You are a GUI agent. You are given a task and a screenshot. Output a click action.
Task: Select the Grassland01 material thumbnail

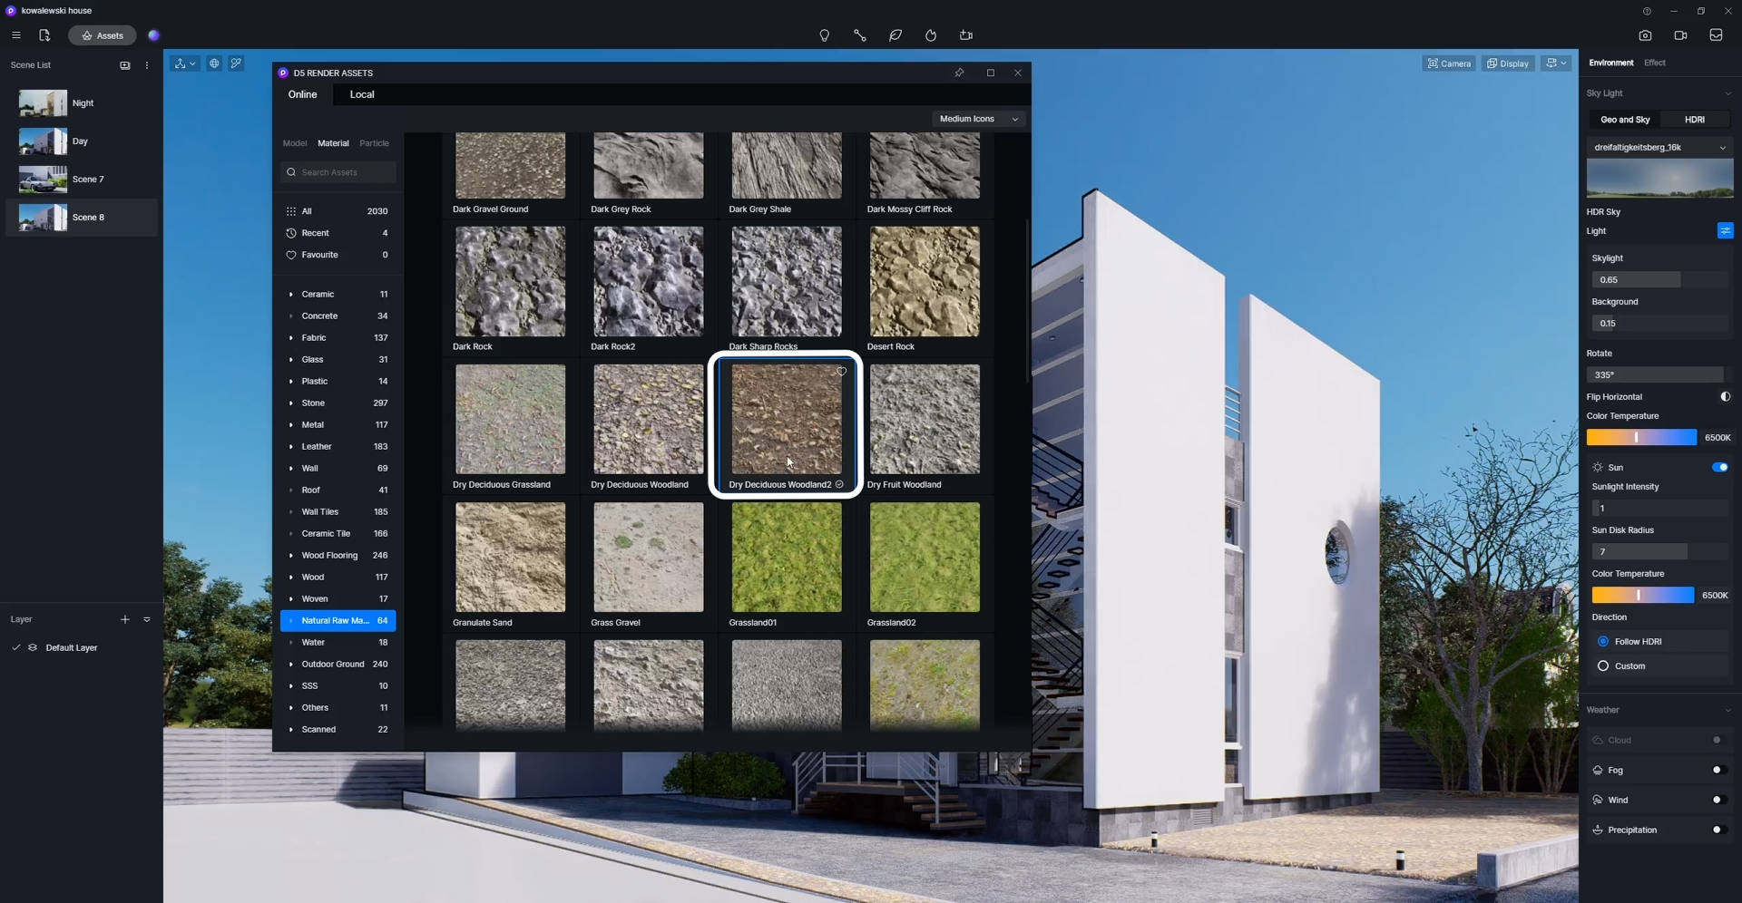click(x=786, y=558)
